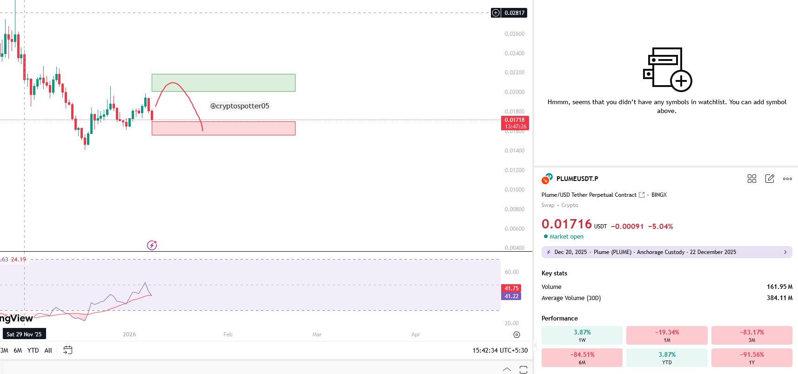798x374 pixels.
Task: Click the Performance heading
Action: click(559, 319)
